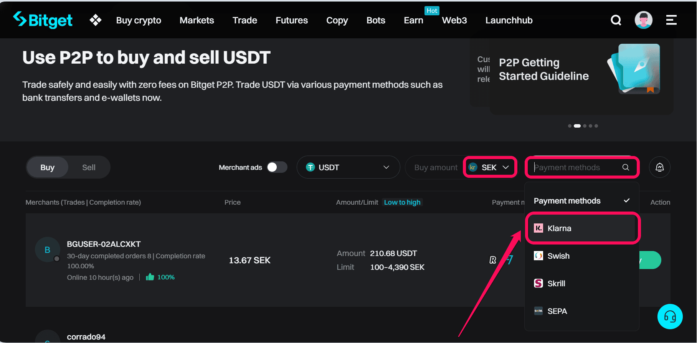Click the BGUSER-02ALCXKT merchant avatar
This screenshot has height=343, width=697.
(48, 250)
